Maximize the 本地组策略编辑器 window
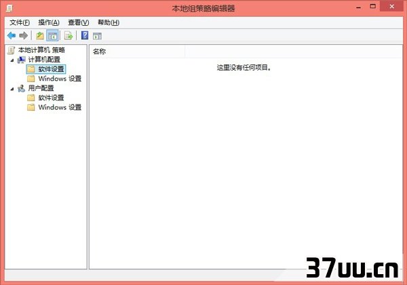The height and width of the screenshot is (285, 407). tap(372, 7)
